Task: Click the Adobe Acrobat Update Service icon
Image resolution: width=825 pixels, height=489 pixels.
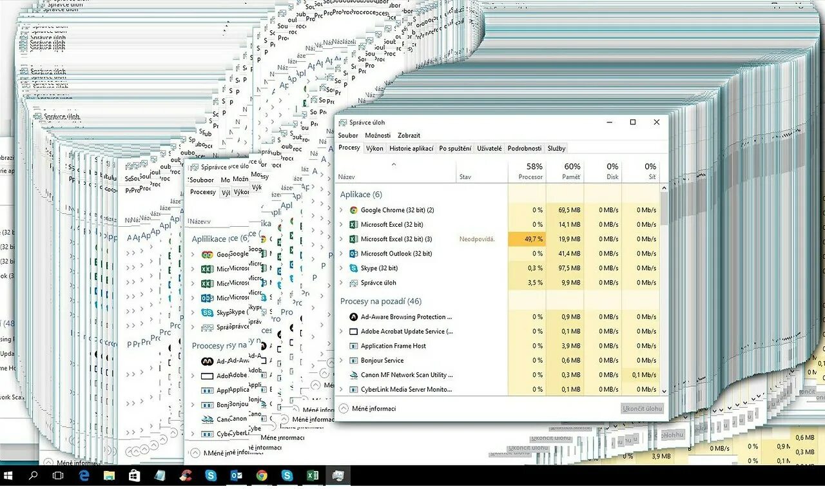Action: [x=353, y=331]
